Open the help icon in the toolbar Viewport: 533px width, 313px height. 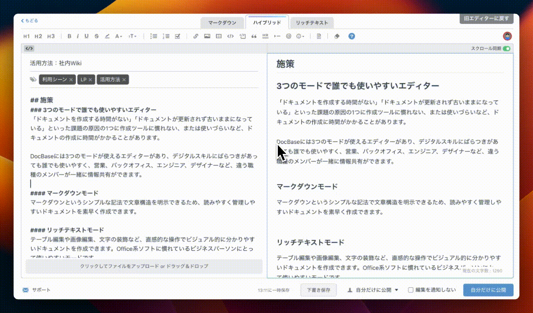pyautogui.click(x=351, y=36)
